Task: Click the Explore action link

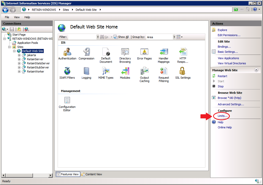Action: point(222,30)
